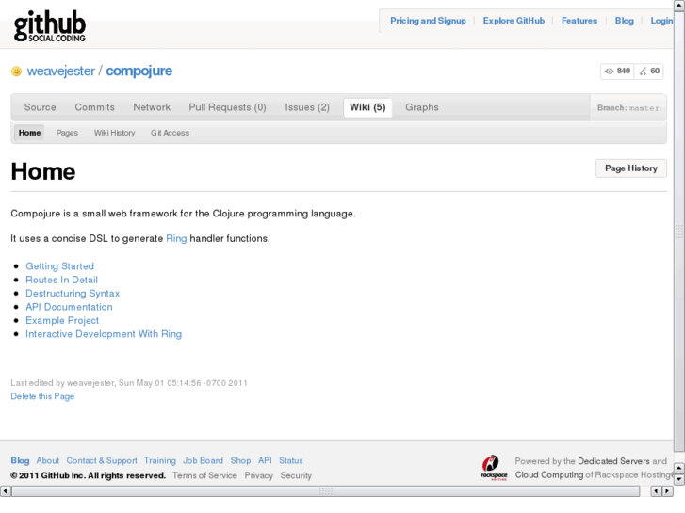Open the Graphs tab

point(421,107)
